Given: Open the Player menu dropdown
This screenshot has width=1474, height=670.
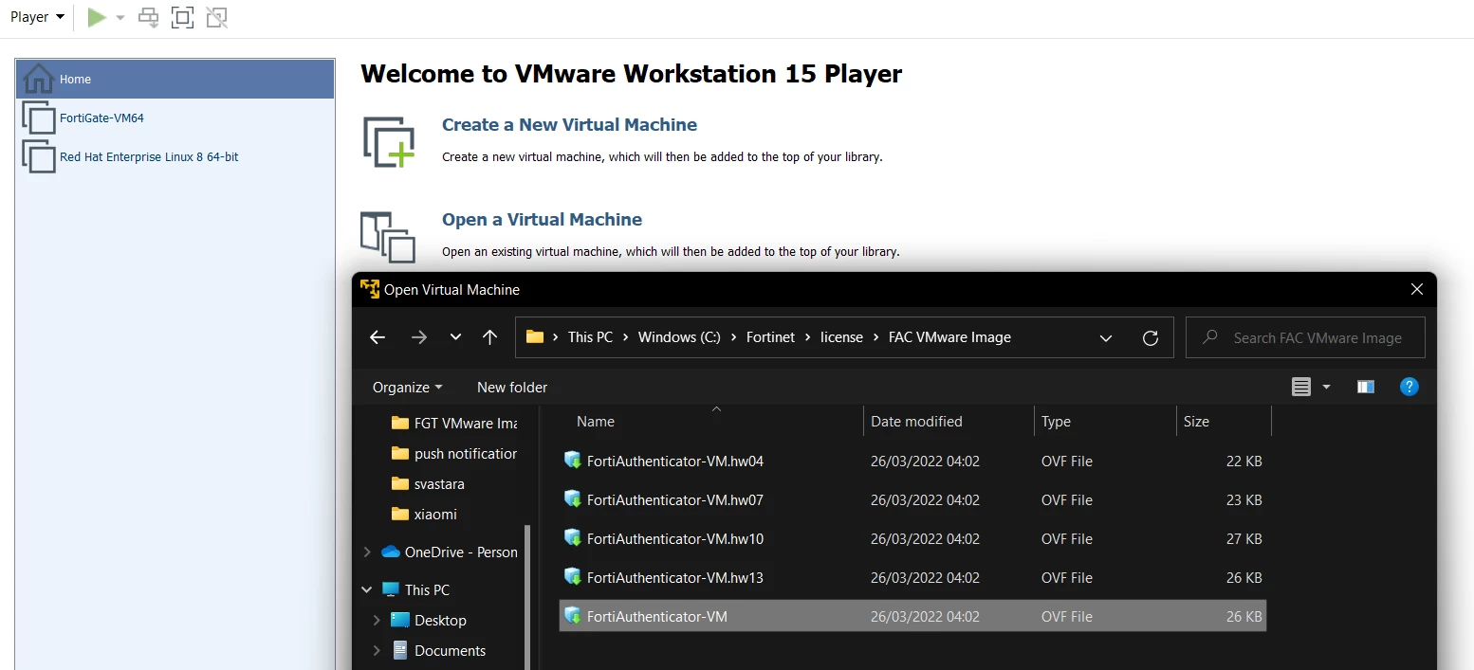Looking at the screenshot, I should point(37,17).
